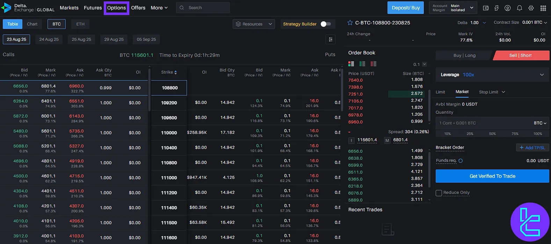Viewport: 551px width, 244px height.
Task: Select the Sell | Short side
Action: click(x=521, y=55)
